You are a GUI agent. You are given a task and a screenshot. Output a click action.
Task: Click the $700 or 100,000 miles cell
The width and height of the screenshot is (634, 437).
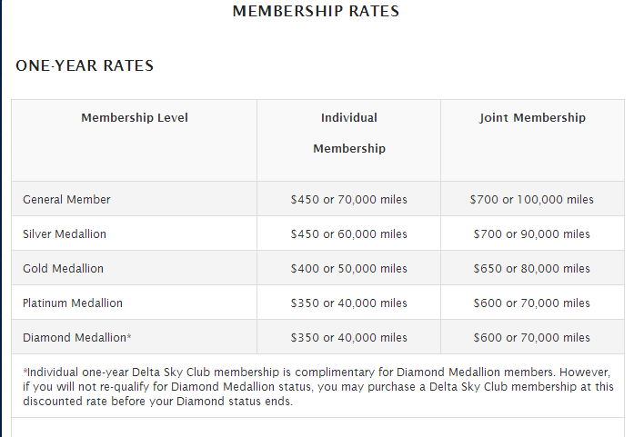click(x=532, y=199)
